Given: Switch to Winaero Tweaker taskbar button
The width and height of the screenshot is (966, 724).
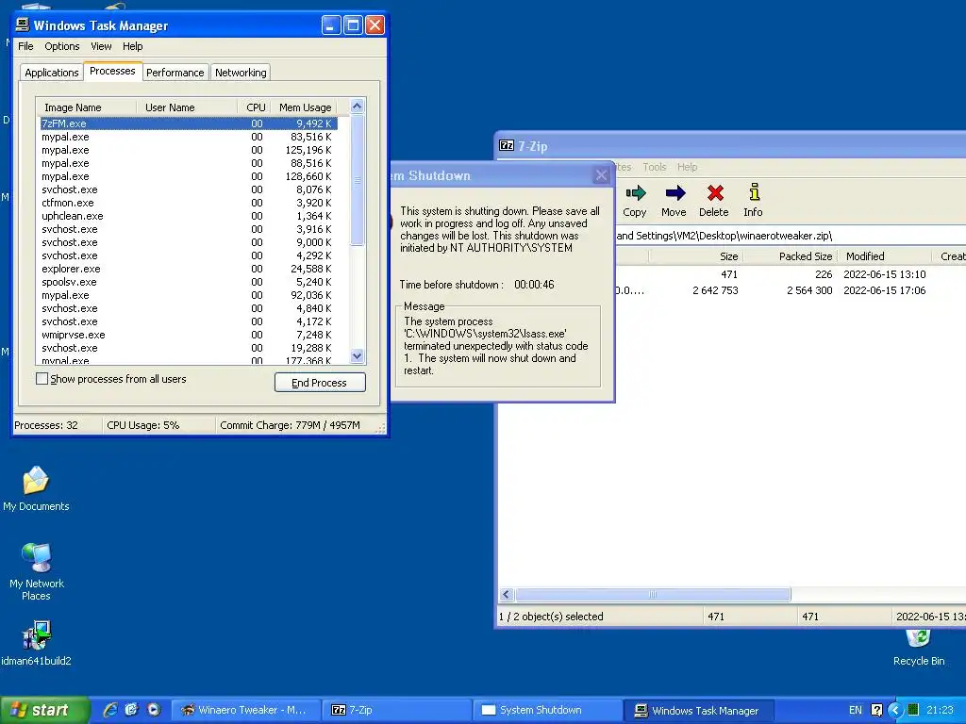Looking at the screenshot, I should 245,710.
